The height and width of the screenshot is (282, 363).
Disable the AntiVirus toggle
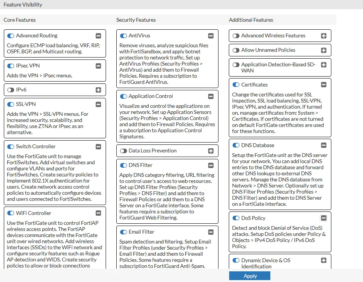tap(124, 36)
